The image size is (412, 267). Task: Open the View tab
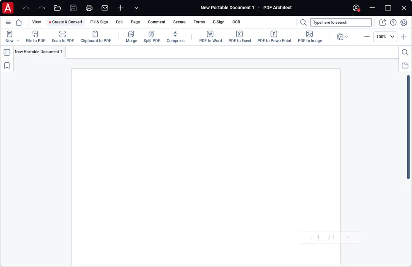pos(37,22)
